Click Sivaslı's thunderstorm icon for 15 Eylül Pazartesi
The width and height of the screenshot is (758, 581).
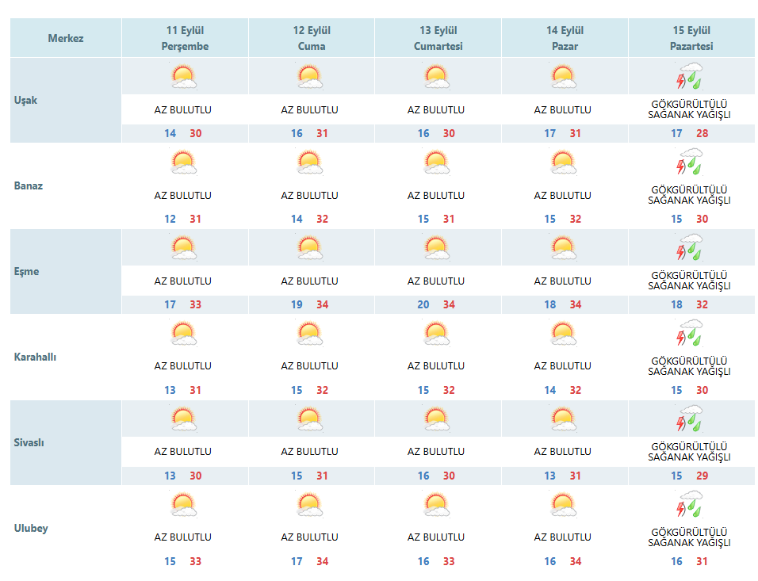click(x=690, y=419)
